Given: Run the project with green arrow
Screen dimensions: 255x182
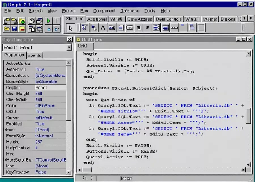Looking at the screenshot, I should tap(48, 21).
